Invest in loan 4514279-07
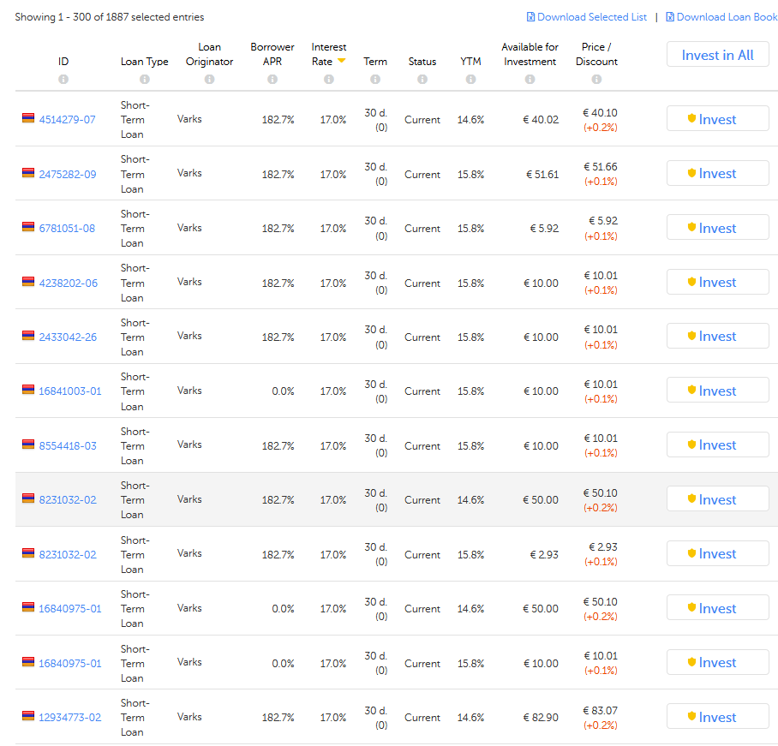 [717, 119]
